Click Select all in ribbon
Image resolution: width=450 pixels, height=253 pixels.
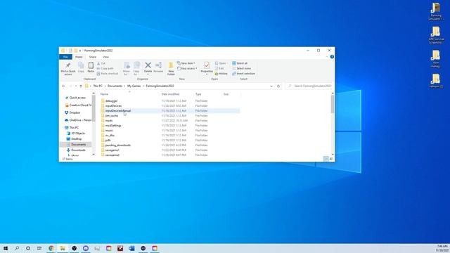click(240, 63)
